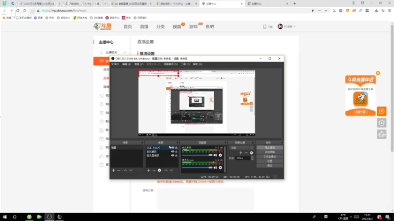Toggle 工作室模式 in OBS controls
This screenshot has height=221, width=394.
coord(269,157)
